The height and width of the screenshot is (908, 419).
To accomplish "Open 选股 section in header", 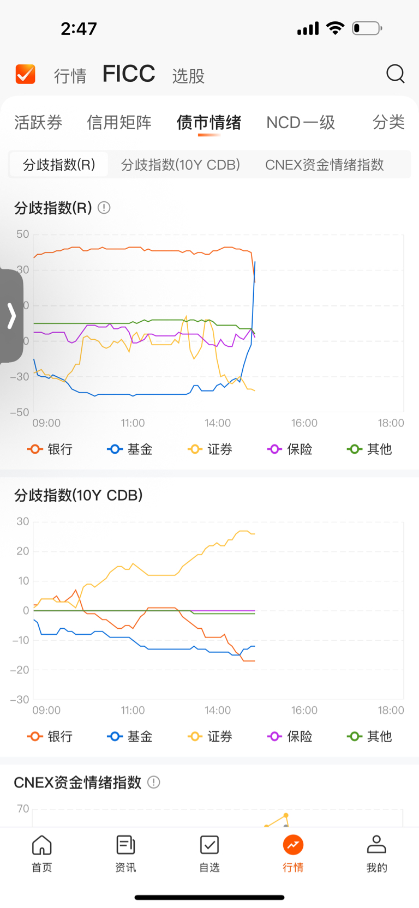I will pos(188,76).
